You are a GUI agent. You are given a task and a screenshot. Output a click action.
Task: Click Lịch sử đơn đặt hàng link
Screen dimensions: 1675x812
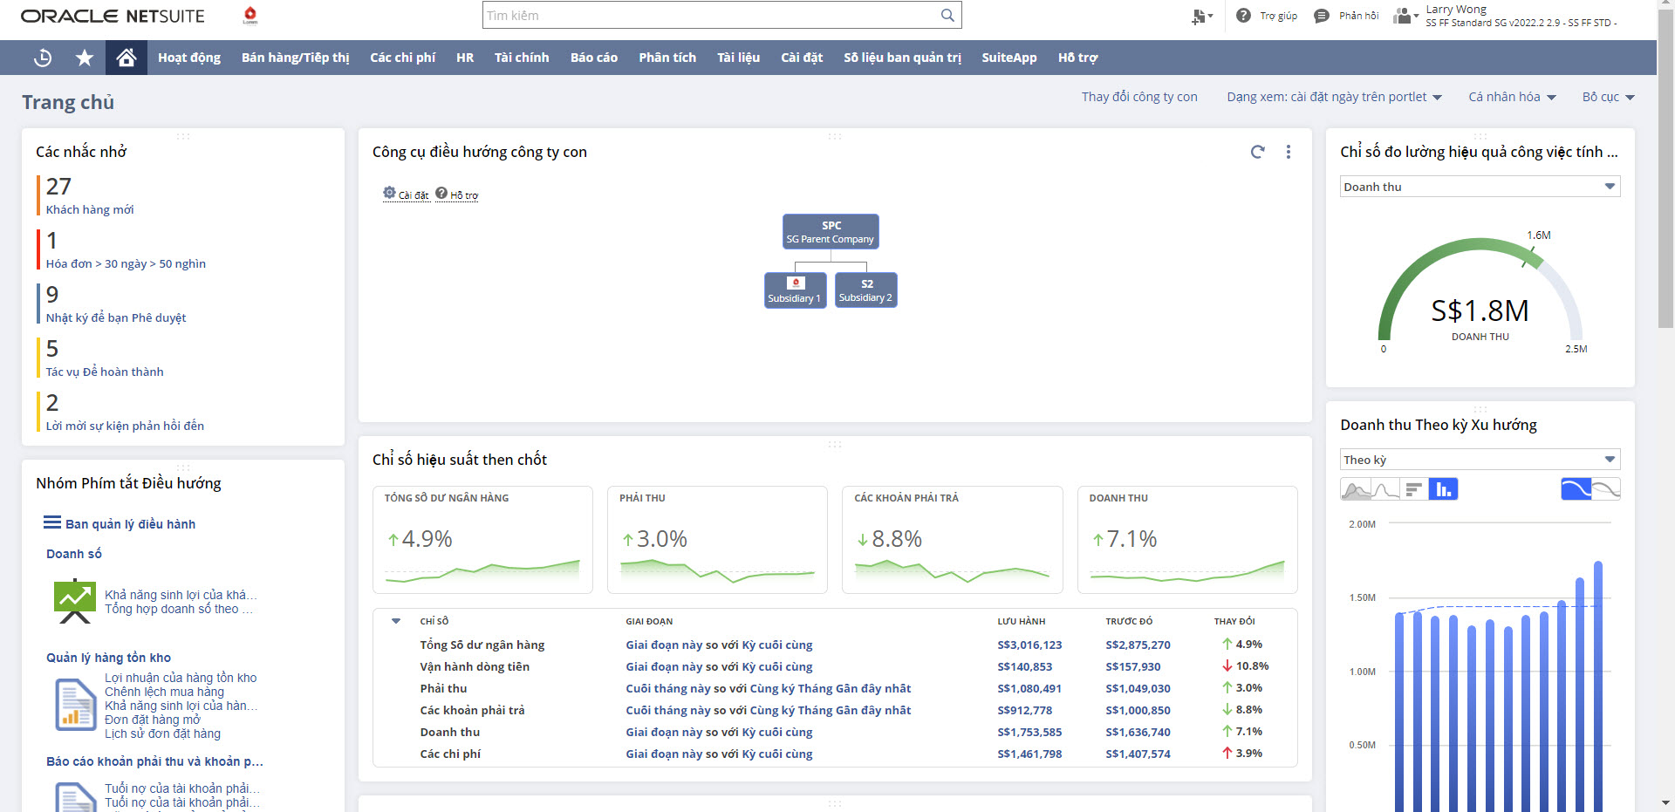(x=162, y=734)
